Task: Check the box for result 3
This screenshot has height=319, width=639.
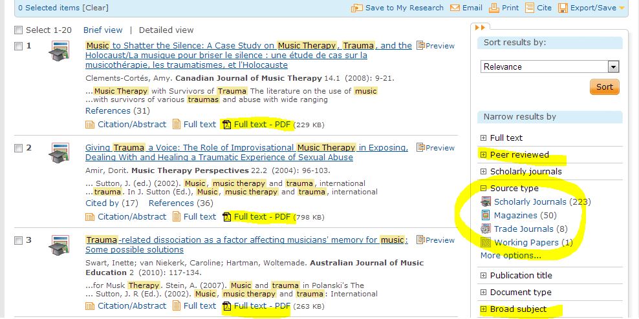Action: [18, 240]
